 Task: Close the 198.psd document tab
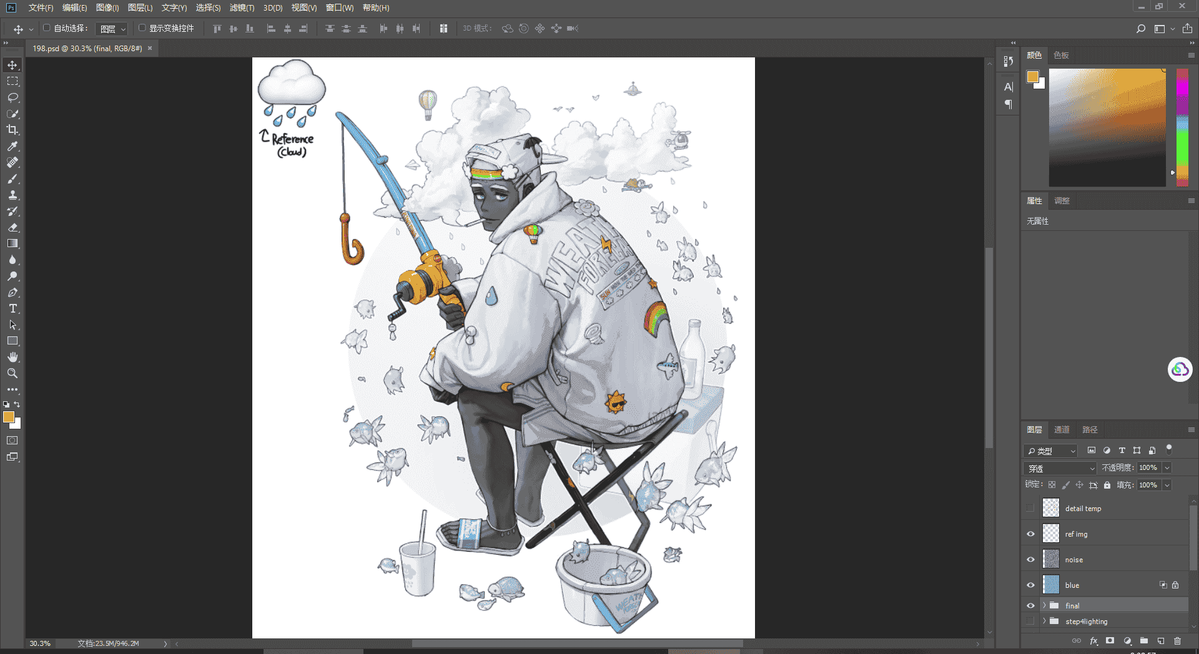coord(150,48)
